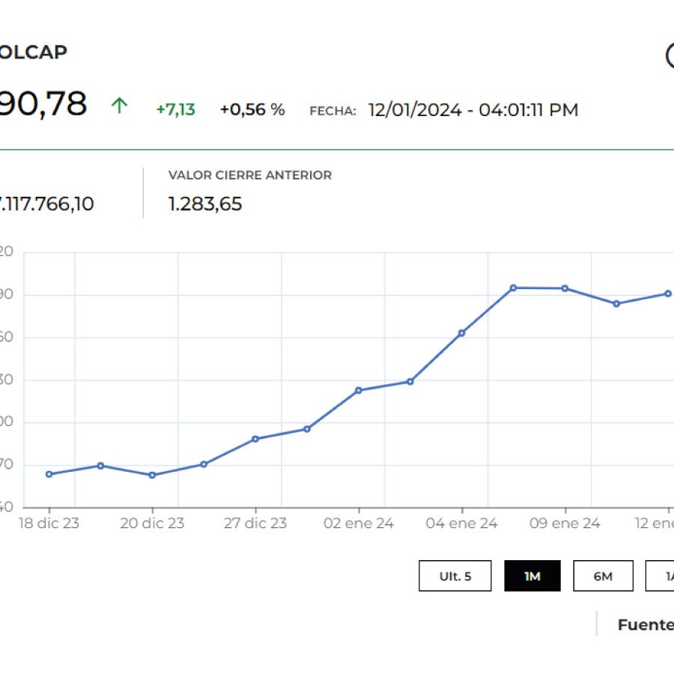Click the peak data point before 09 ene
Screen dimensions: 674x674
point(513,288)
